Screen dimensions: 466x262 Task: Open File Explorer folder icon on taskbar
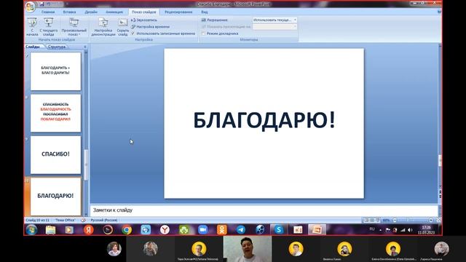(50, 230)
